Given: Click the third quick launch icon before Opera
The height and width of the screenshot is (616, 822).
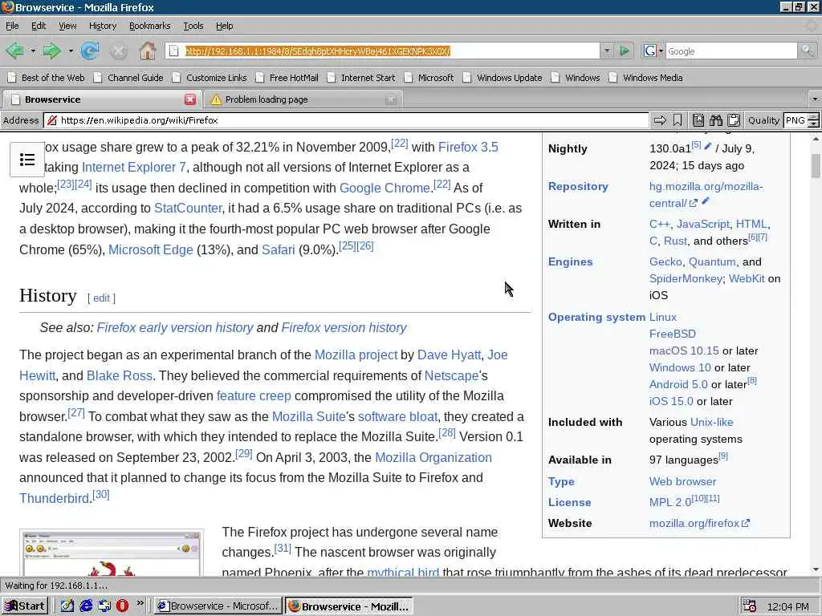Looking at the screenshot, I should click(x=104, y=606).
